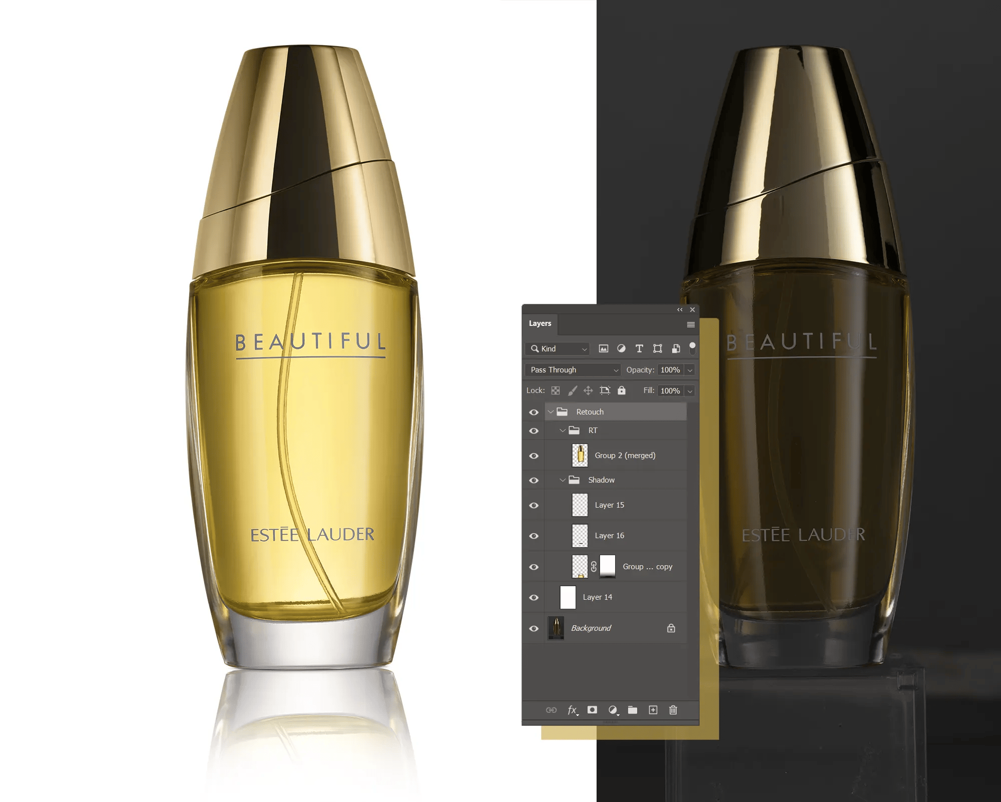Open the Kind filter dropdown

click(x=558, y=348)
